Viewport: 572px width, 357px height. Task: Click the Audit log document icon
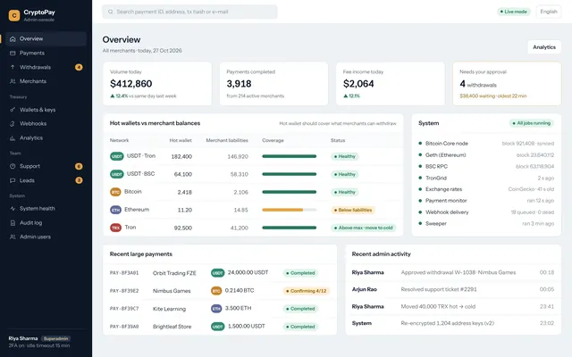pyautogui.click(x=13, y=222)
